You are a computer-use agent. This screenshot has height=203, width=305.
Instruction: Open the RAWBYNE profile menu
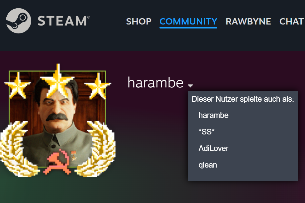click(x=248, y=21)
